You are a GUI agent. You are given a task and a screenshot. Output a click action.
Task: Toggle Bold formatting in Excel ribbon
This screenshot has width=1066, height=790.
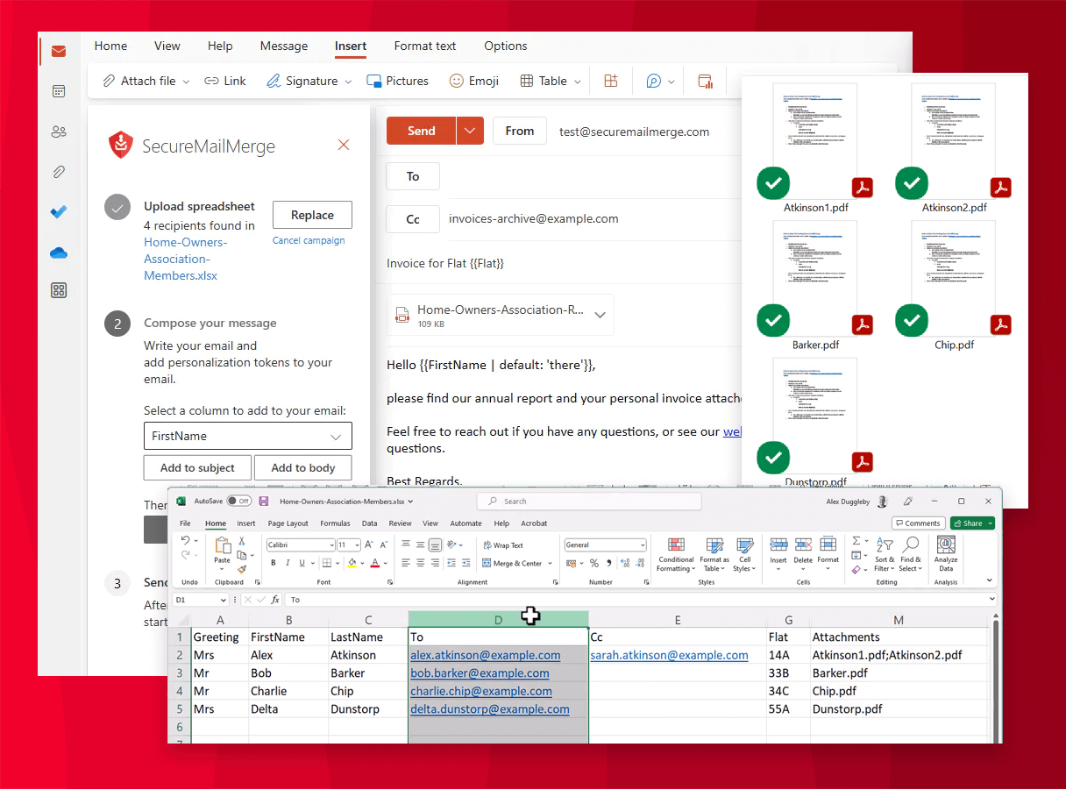pos(274,563)
